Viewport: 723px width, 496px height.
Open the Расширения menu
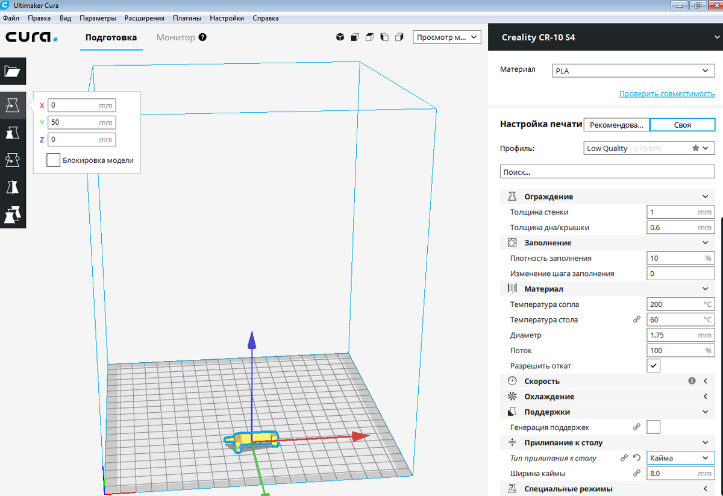145,18
